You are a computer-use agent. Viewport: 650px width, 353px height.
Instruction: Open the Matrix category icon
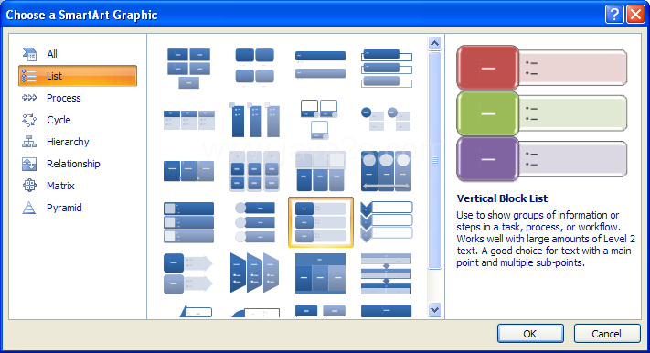29,186
